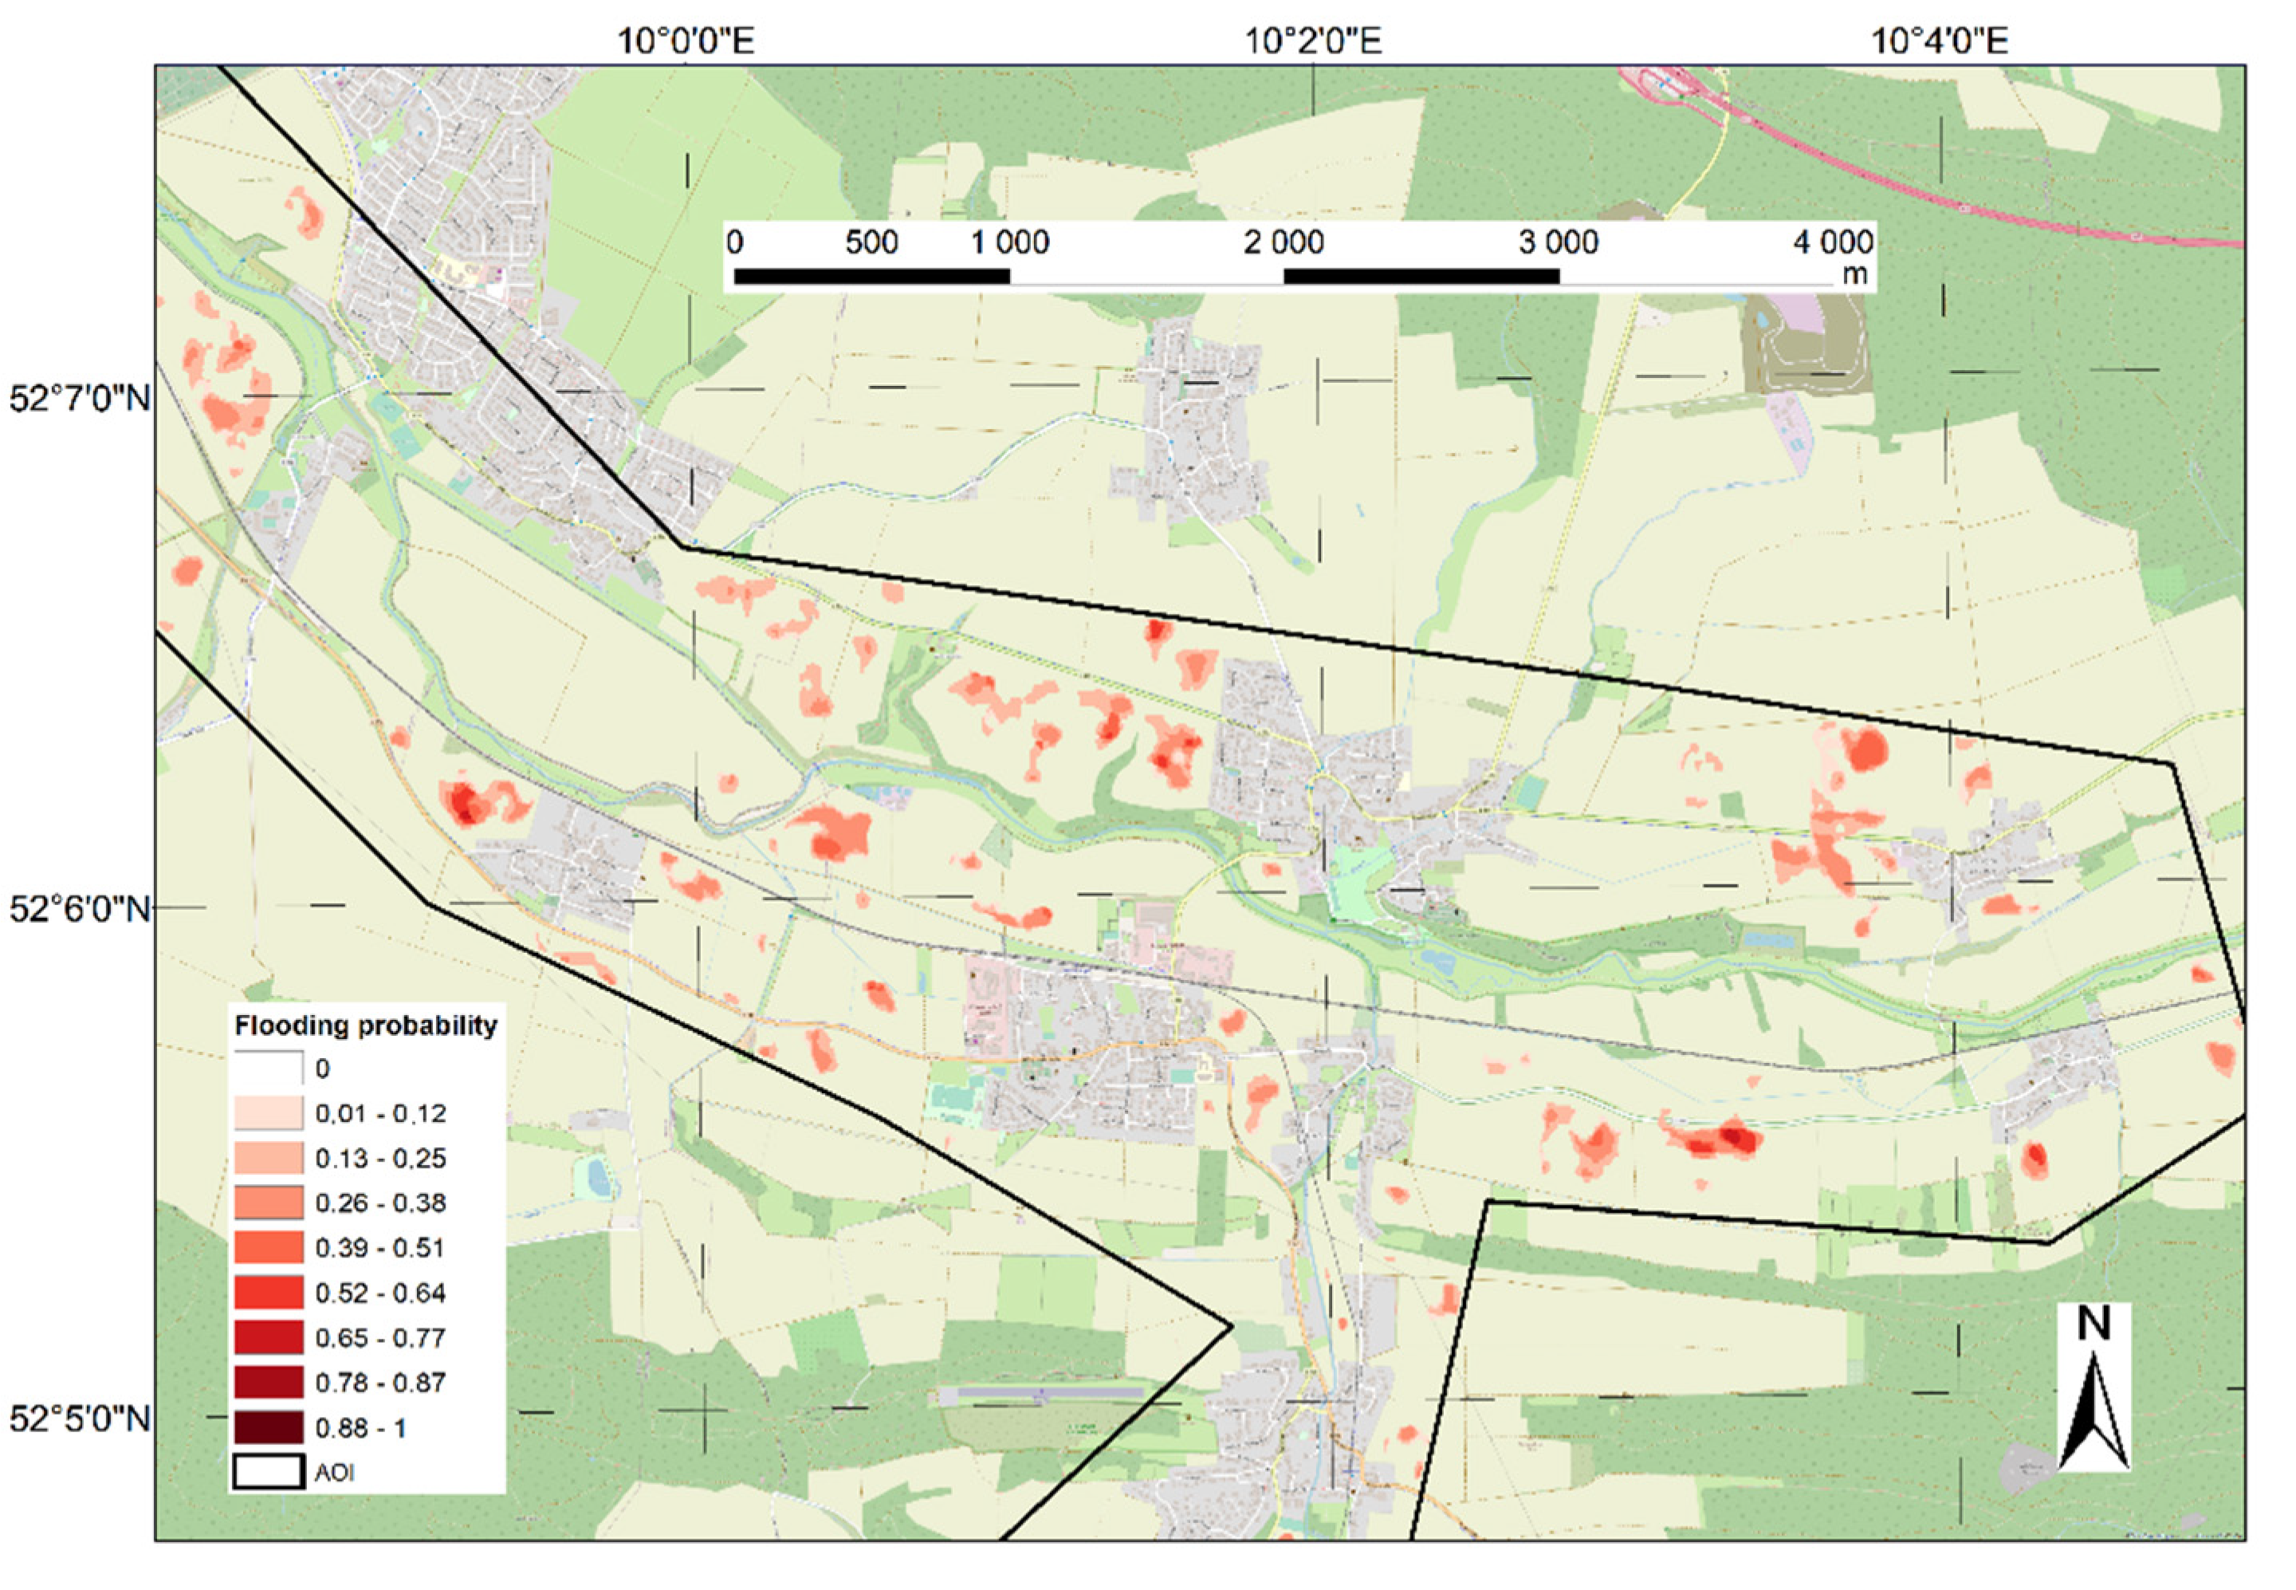Click the white swatch for probability 0
The height and width of the screenshot is (1590, 2296).
pos(268,1068)
